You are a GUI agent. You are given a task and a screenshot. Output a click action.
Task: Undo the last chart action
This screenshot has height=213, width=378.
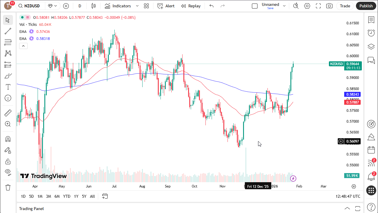pyautogui.click(x=211, y=6)
